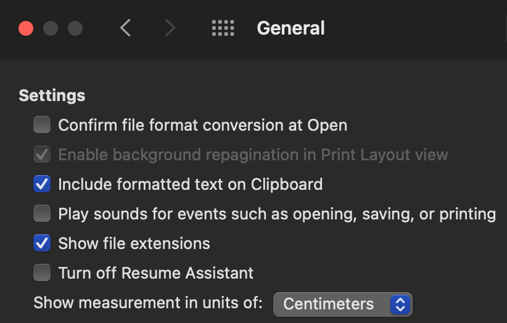Image resolution: width=507 pixels, height=323 pixels.
Task: Click the minimize window button
Action: (x=51, y=28)
